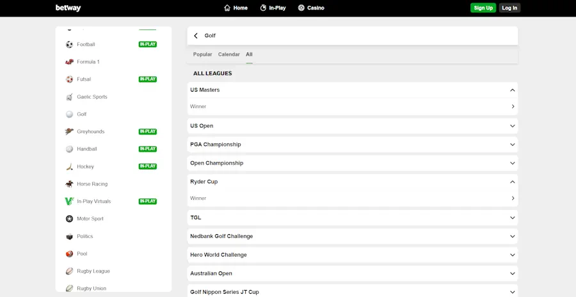Click the Futsal ball icon
The width and height of the screenshot is (576, 297).
point(69,79)
